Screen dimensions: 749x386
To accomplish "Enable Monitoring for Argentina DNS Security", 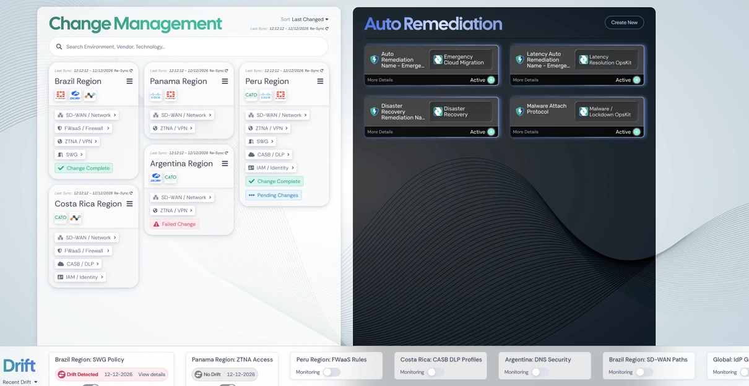I will click(x=540, y=372).
